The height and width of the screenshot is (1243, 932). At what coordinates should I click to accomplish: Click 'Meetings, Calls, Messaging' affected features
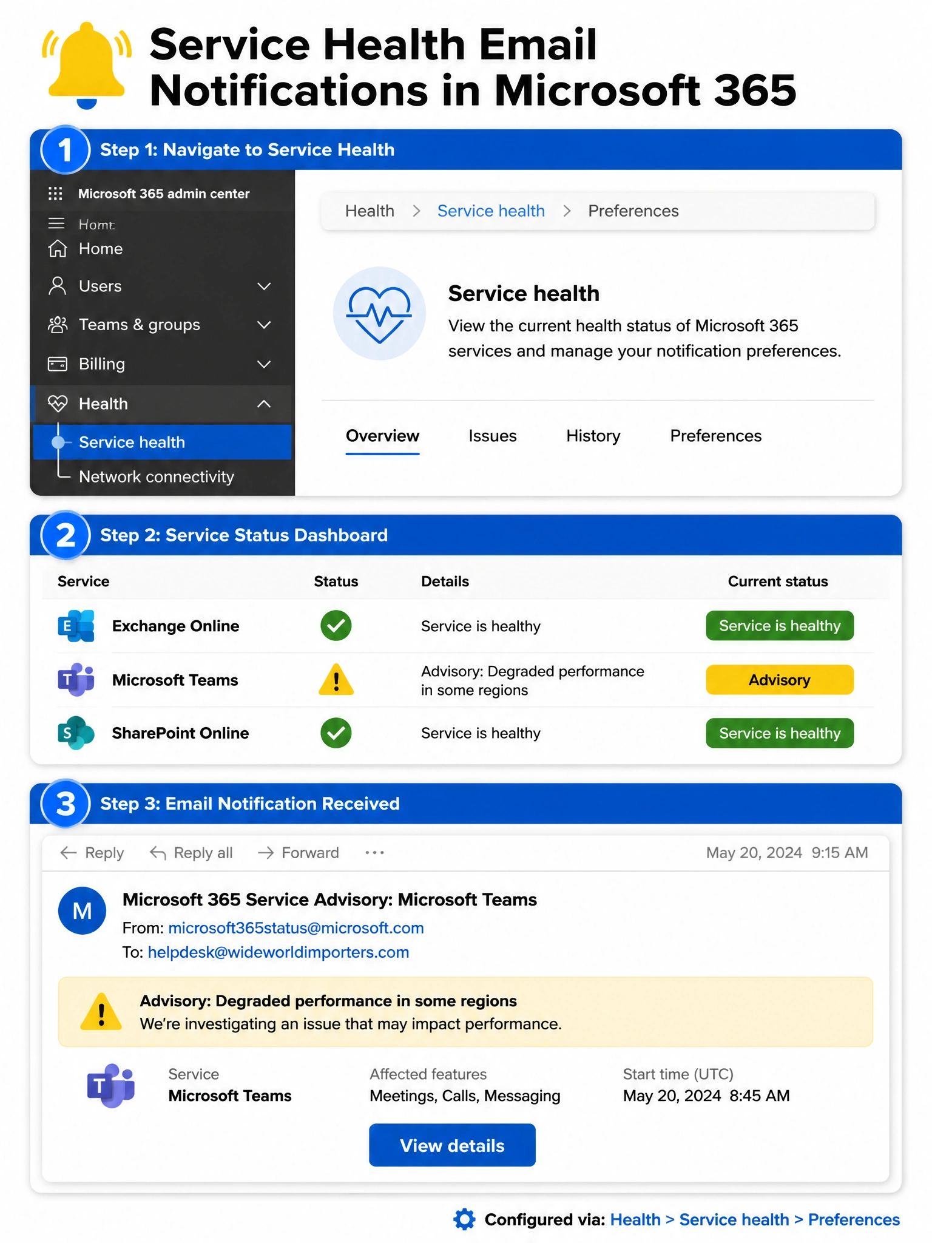point(465,1096)
